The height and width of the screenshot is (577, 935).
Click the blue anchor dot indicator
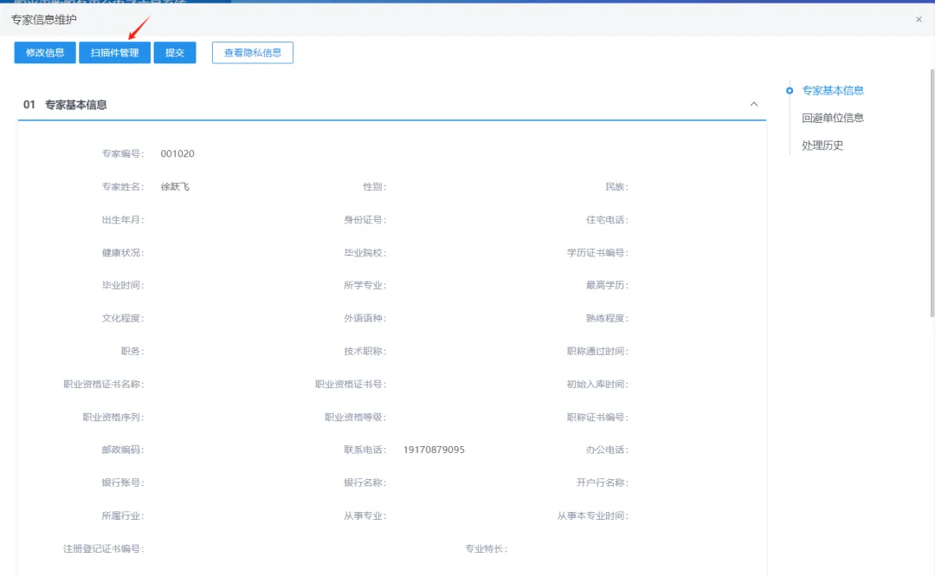[790, 90]
